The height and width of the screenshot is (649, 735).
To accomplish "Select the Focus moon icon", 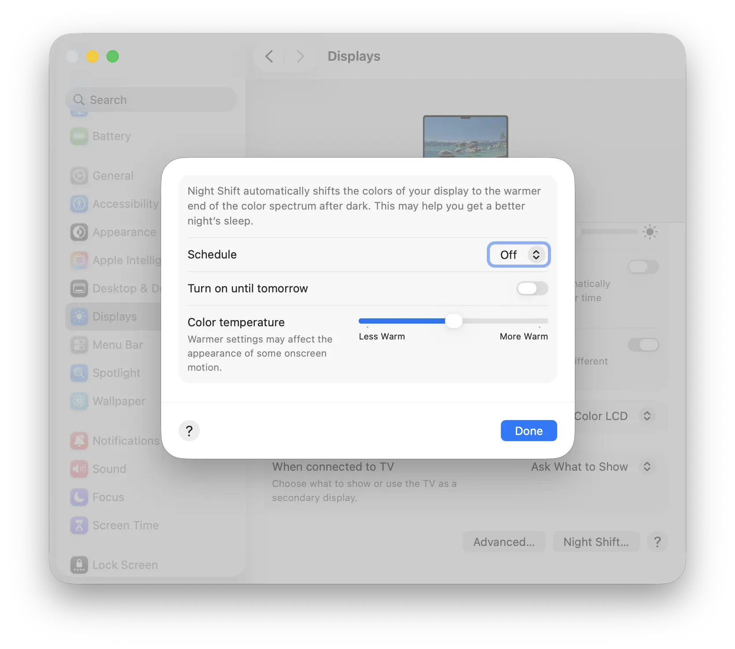I will tap(79, 497).
